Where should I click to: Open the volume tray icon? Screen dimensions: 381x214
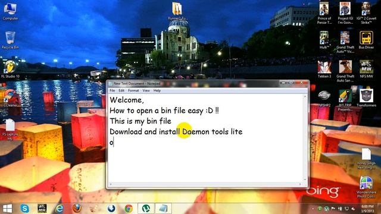[353, 209]
